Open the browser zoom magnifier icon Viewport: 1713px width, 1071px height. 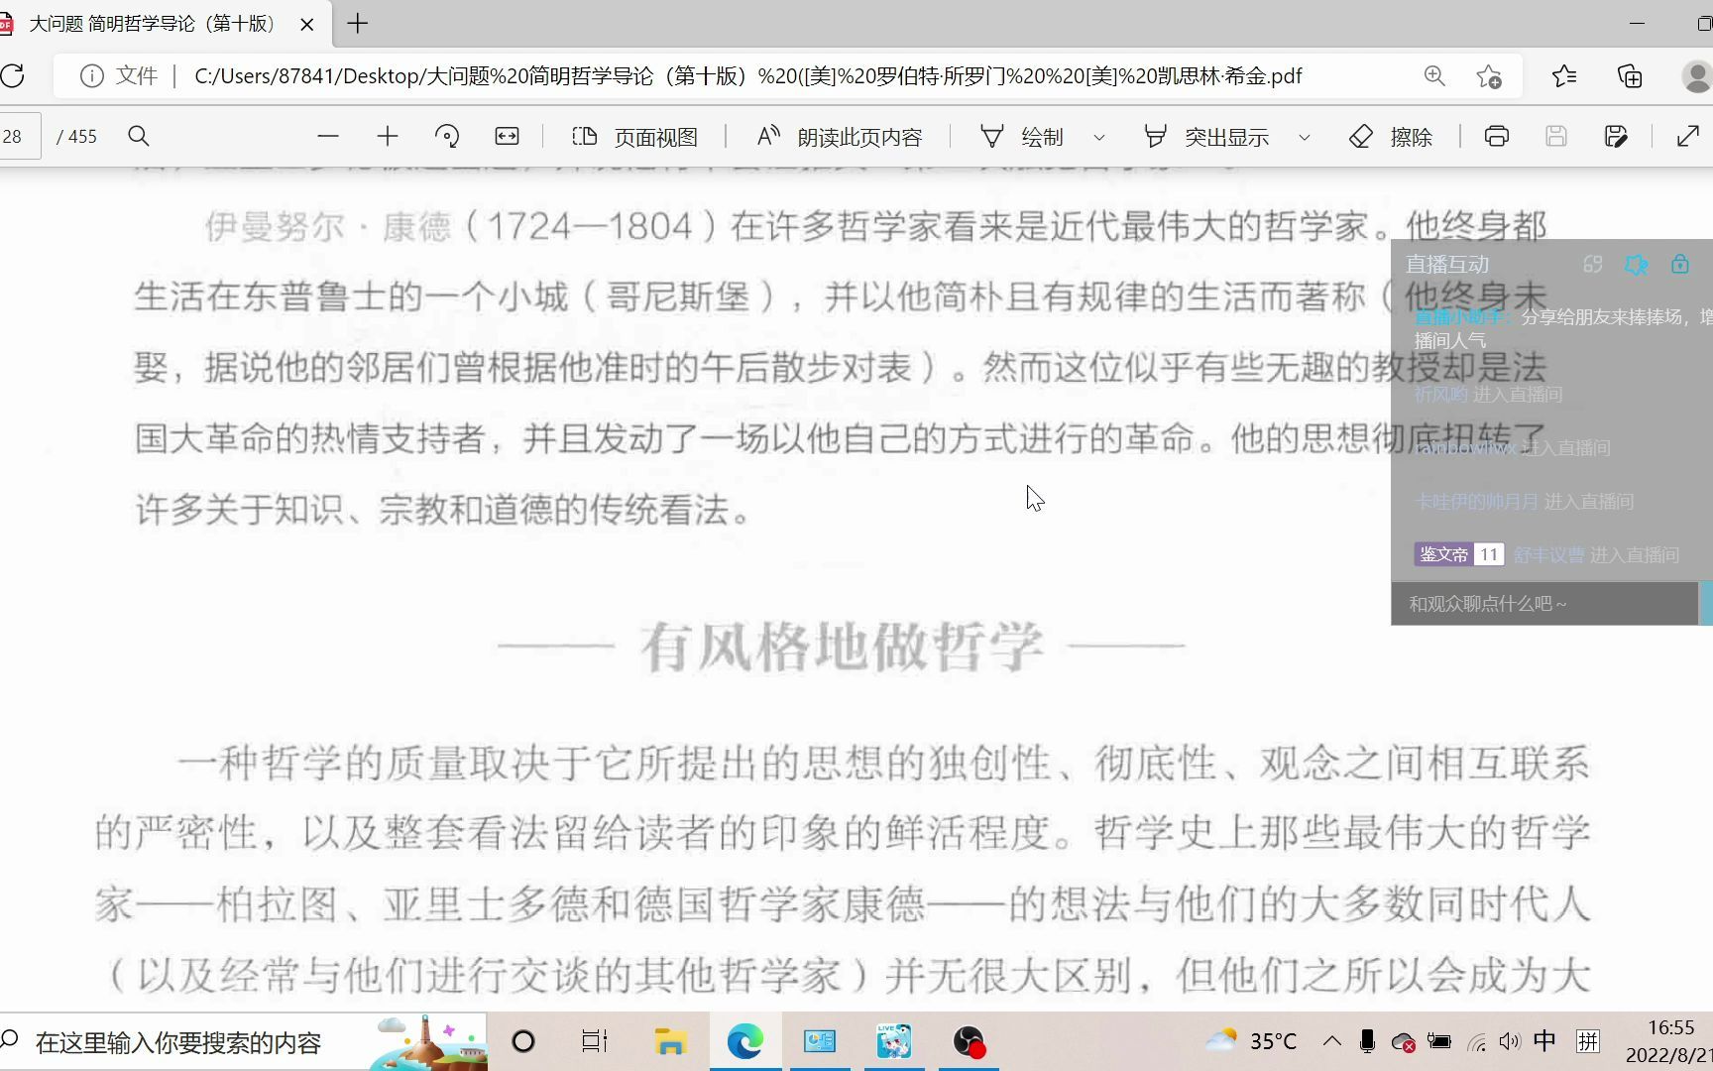1433,76
